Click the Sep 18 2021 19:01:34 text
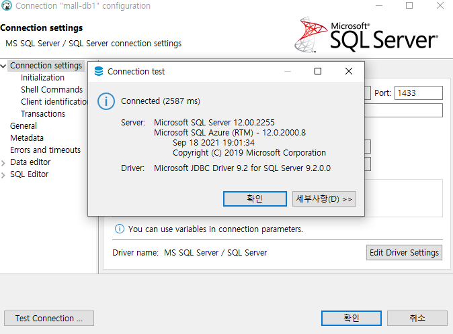The height and width of the screenshot is (334, 453). 214,143
